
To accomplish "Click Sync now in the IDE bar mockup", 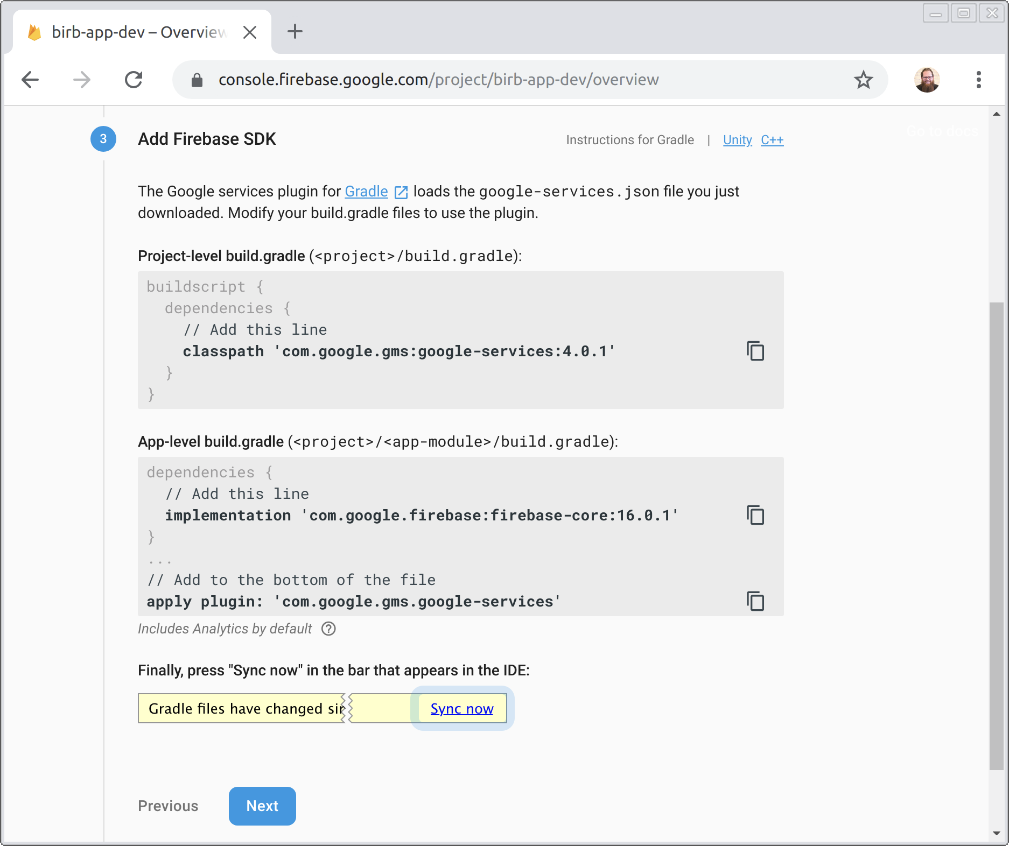I will point(461,709).
